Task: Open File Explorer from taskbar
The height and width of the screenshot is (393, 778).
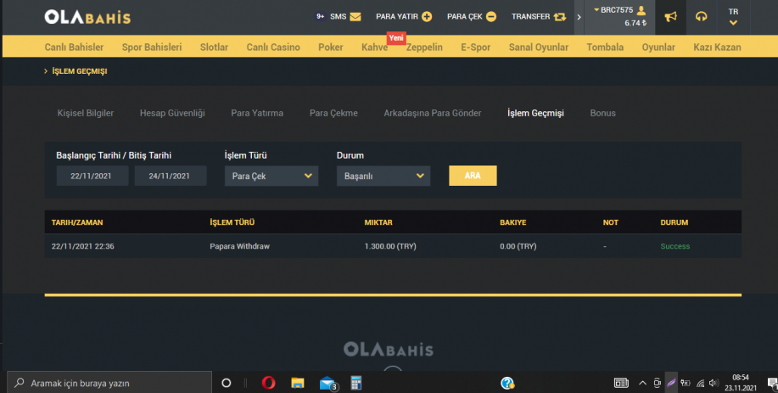Action: [x=298, y=383]
